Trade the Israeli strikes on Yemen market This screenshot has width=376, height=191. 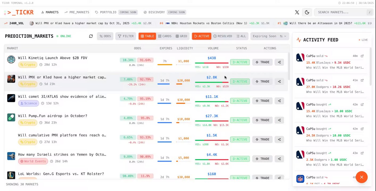tap(262, 159)
